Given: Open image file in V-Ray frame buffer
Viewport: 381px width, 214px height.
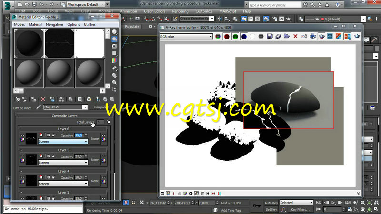Looking at the screenshot, I should [x=287, y=37].
